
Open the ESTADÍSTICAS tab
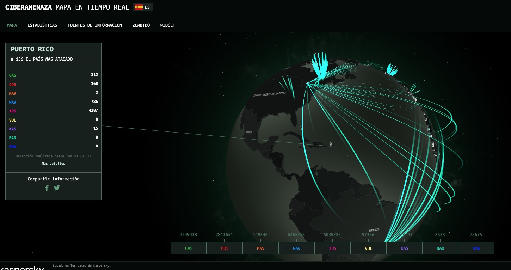(42, 25)
